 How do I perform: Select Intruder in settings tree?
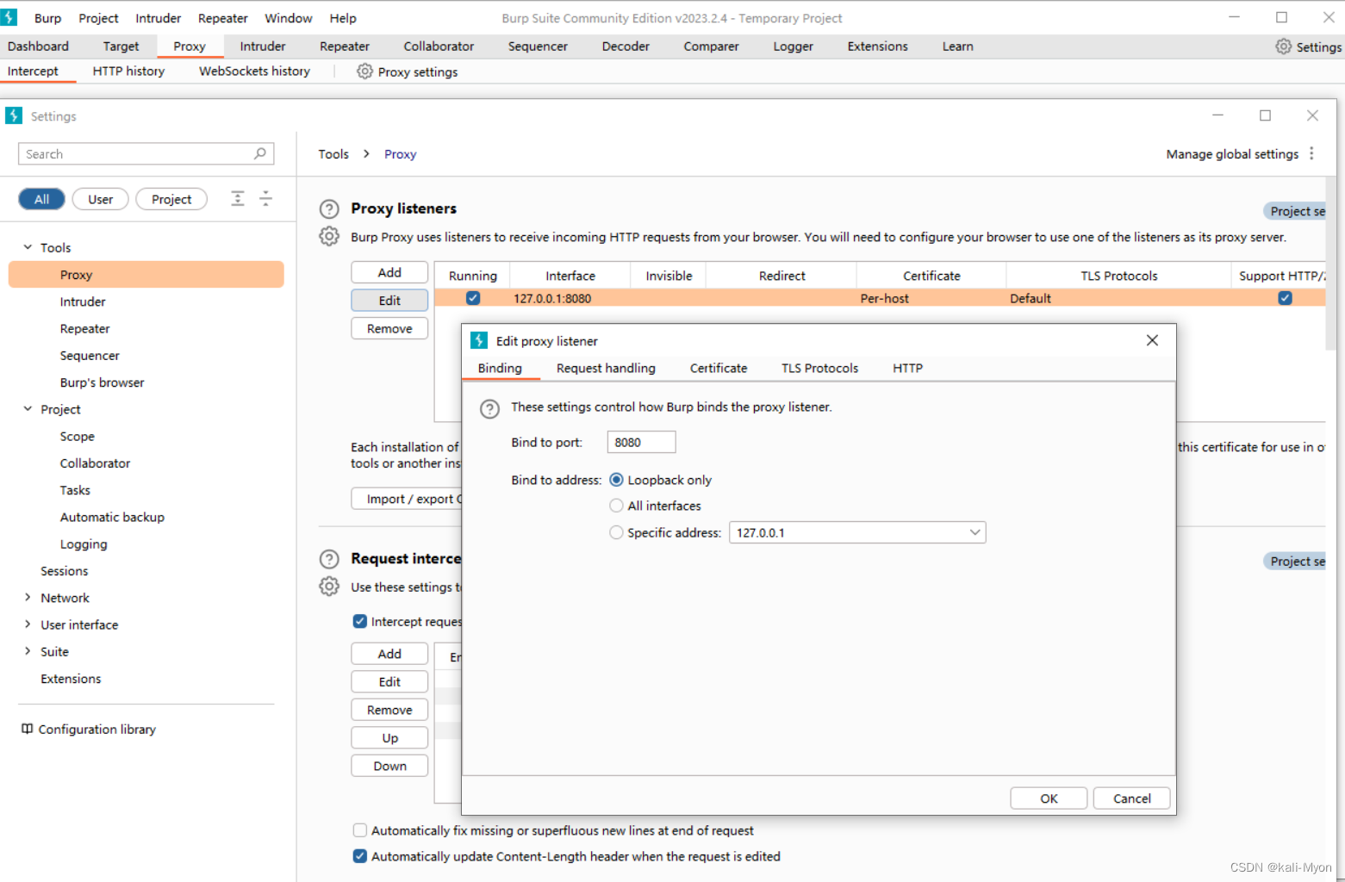pyautogui.click(x=83, y=301)
